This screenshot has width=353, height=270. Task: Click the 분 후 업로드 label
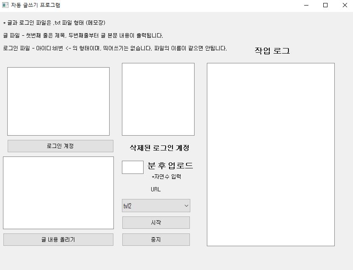pos(170,165)
